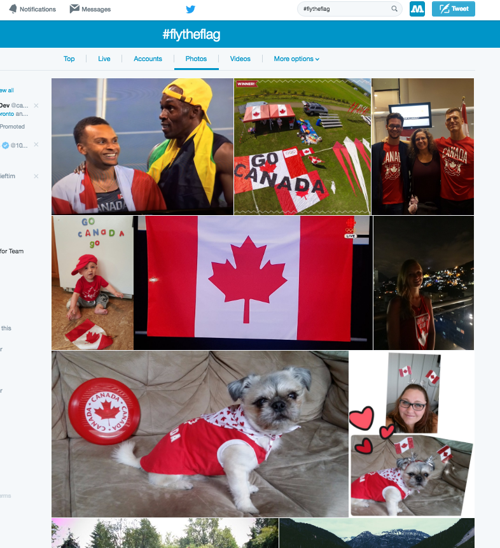Screen dimensions: 500x548
Task: Expand the More options dropdown
Action: coord(296,59)
